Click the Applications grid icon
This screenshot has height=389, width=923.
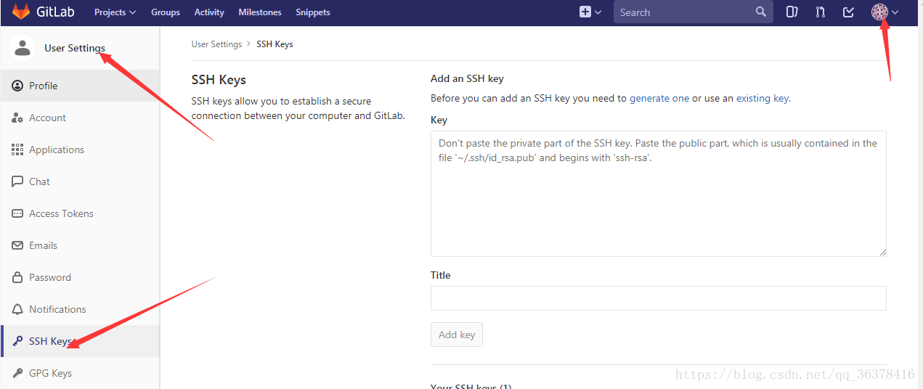[17, 150]
